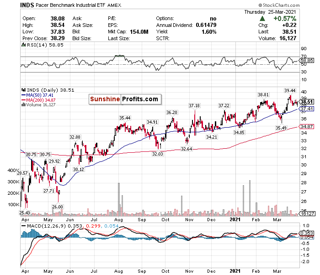
Task: Click the MA(200) 34.87 legend text
Action: click(41, 100)
